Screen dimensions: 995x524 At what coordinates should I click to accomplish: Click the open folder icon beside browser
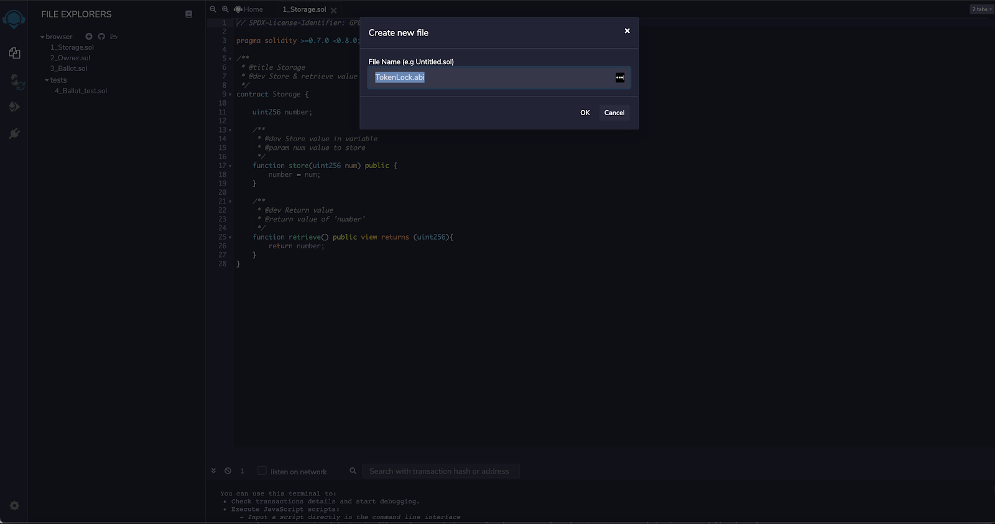coord(114,37)
